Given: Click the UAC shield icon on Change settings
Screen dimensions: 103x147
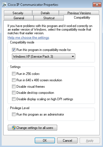Looking at the screenshot, I should [x=14, y=128].
